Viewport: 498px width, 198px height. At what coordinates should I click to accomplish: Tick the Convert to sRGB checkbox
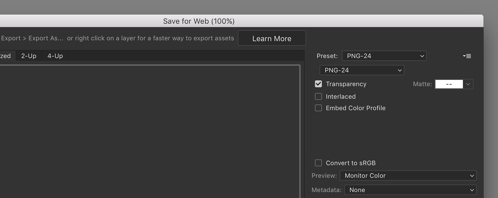click(318, 163)
